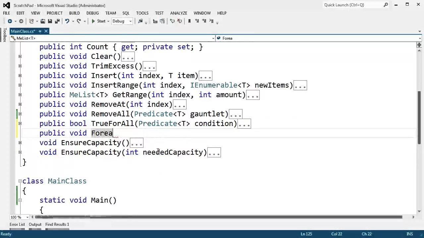Open the Find Results 1 tab
The width and height of the screenshot is (424, 238).
pos(57,224)
